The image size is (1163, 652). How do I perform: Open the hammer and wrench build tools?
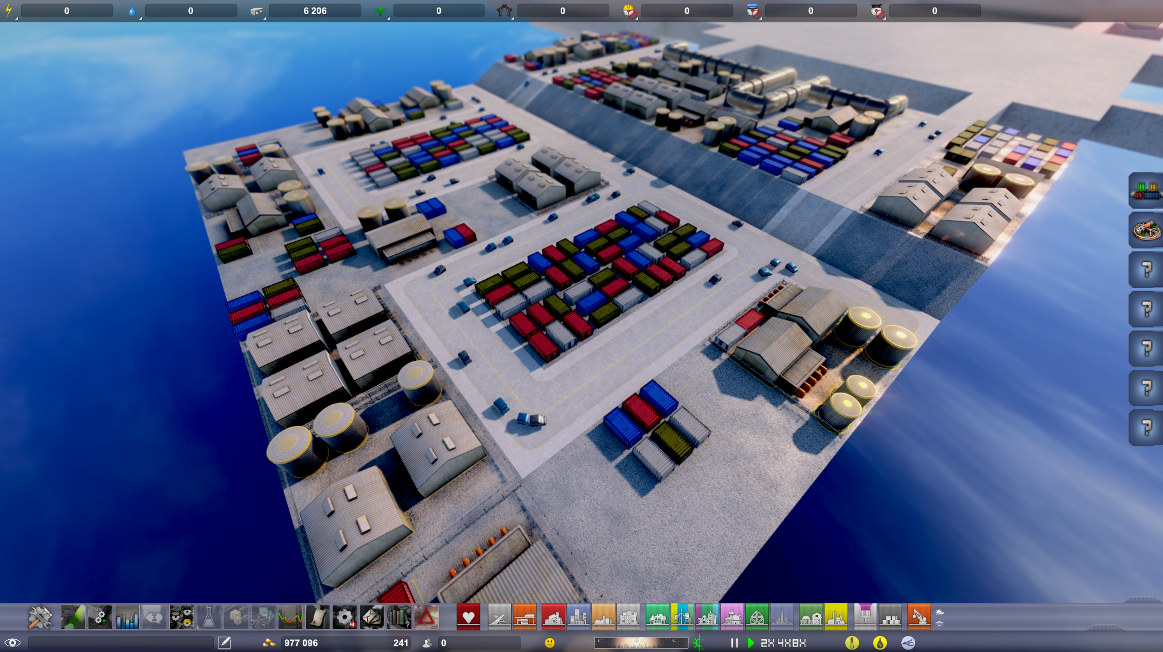pos(40,618)
